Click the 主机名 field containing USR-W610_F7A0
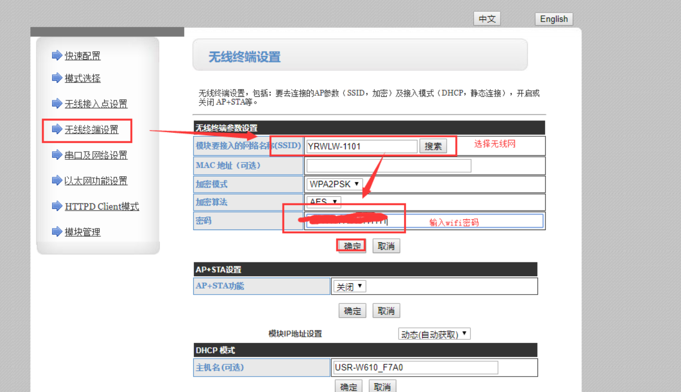 pyautogui.click(x=415, y=367)
